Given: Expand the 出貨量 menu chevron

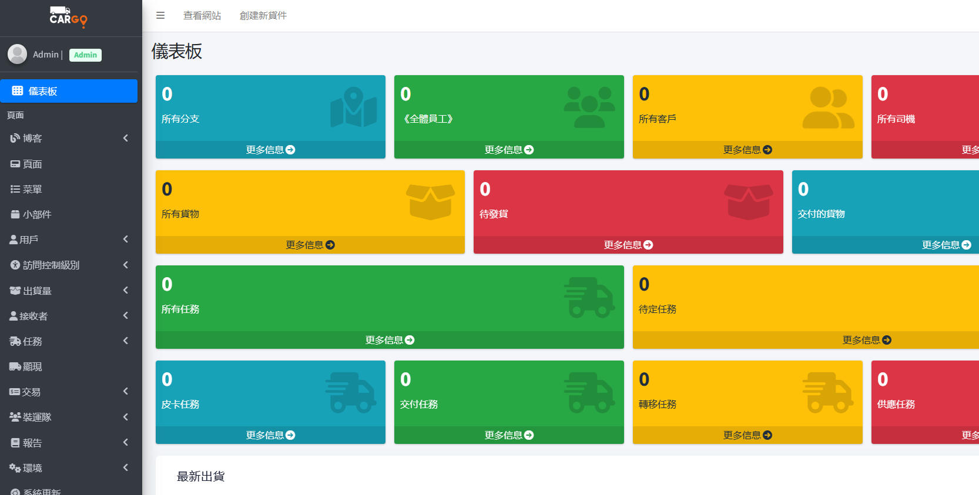Looking at the screenshot, I should (126, 290).
